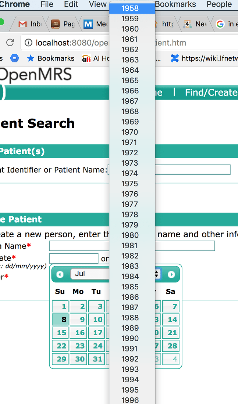The image size is (238, 404).
Task: Click the birthdate input field
Action: (74, 259)
